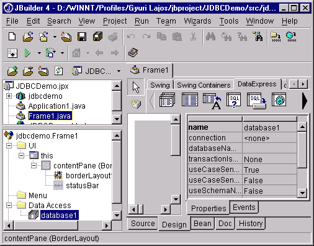Pick the ProcedureDataSet gear icon

coord(279,100)
